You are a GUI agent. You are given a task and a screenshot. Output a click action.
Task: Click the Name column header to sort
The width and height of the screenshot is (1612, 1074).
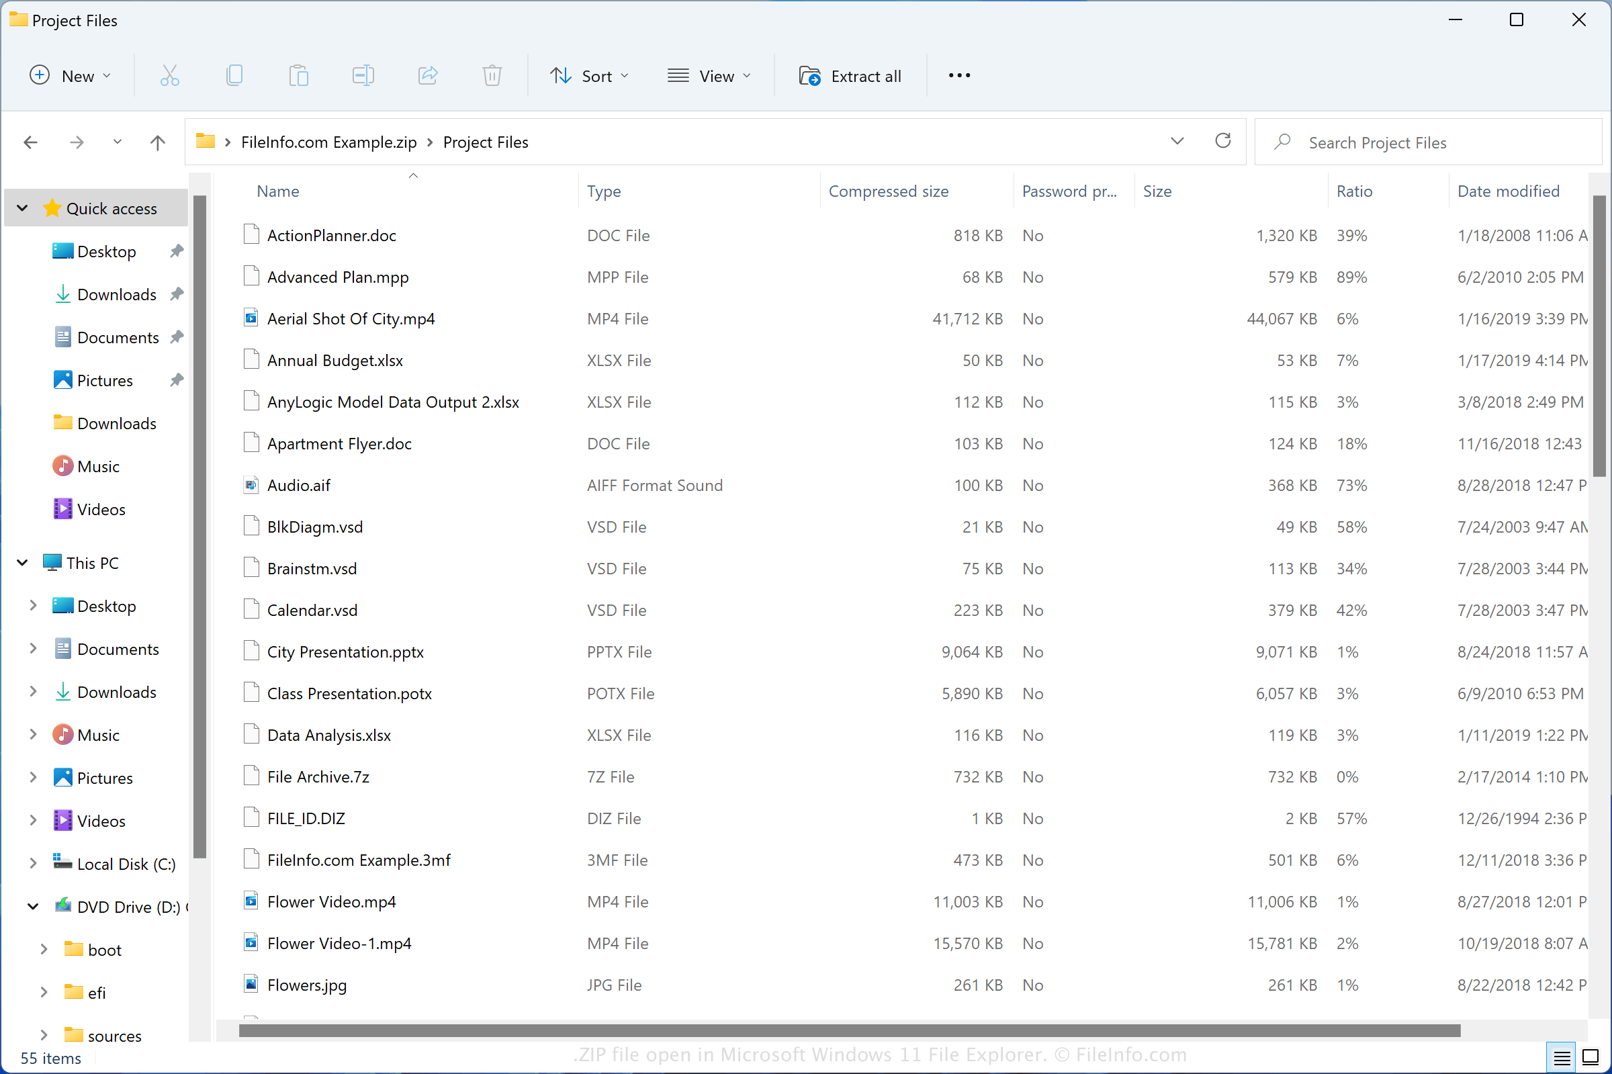coord(278,189)
